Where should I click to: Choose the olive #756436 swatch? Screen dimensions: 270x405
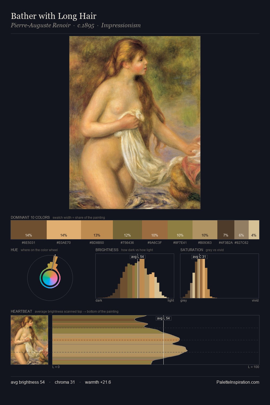pyautogui.click(x=127, y=230)
